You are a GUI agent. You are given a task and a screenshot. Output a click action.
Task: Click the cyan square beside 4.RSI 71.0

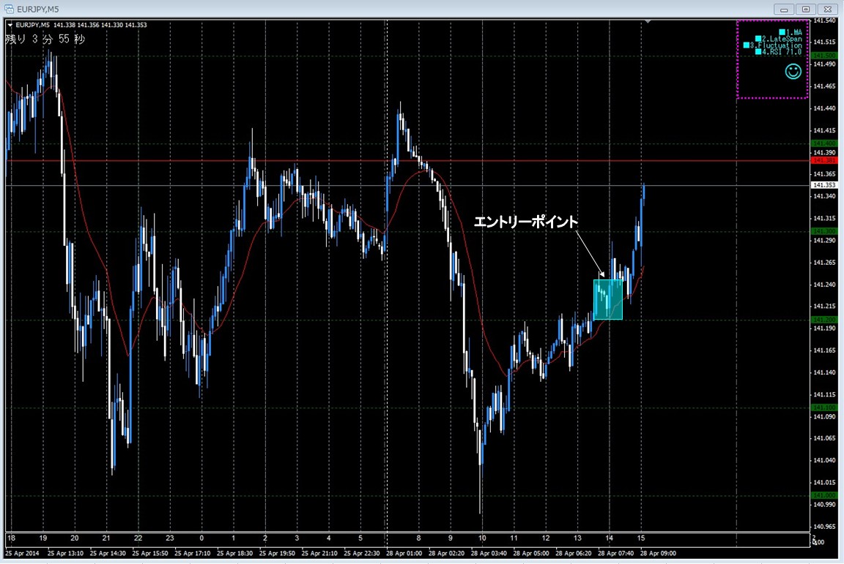[x=758, y=52]
